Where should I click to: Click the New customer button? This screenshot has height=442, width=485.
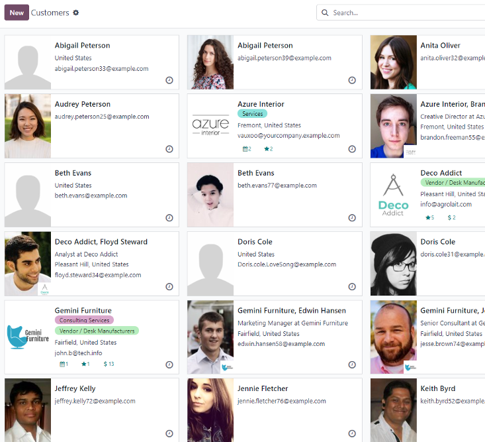tap(17, 13)
